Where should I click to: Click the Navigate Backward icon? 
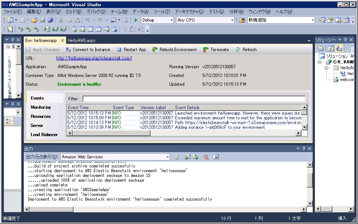pyautogui.click(x=114, y=20)
